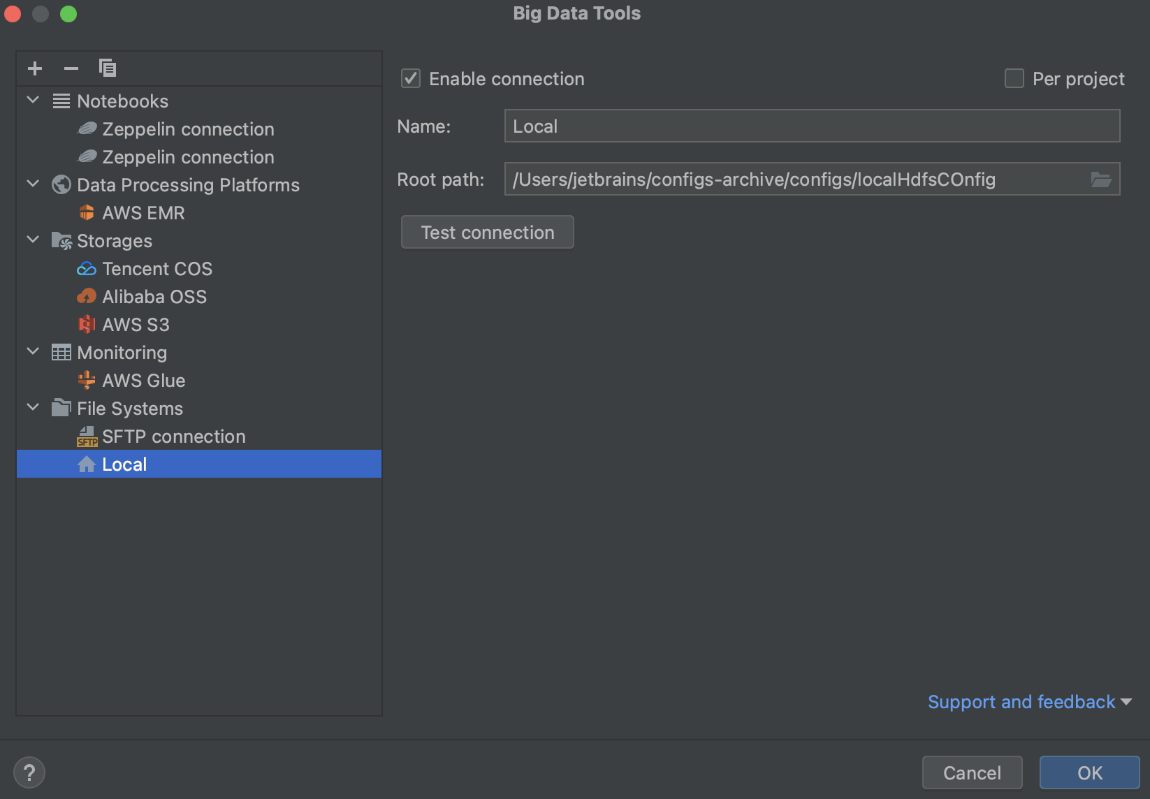The image size is (1150, 799).
Task: Click the Test connection button
Action: coord(487,232)
